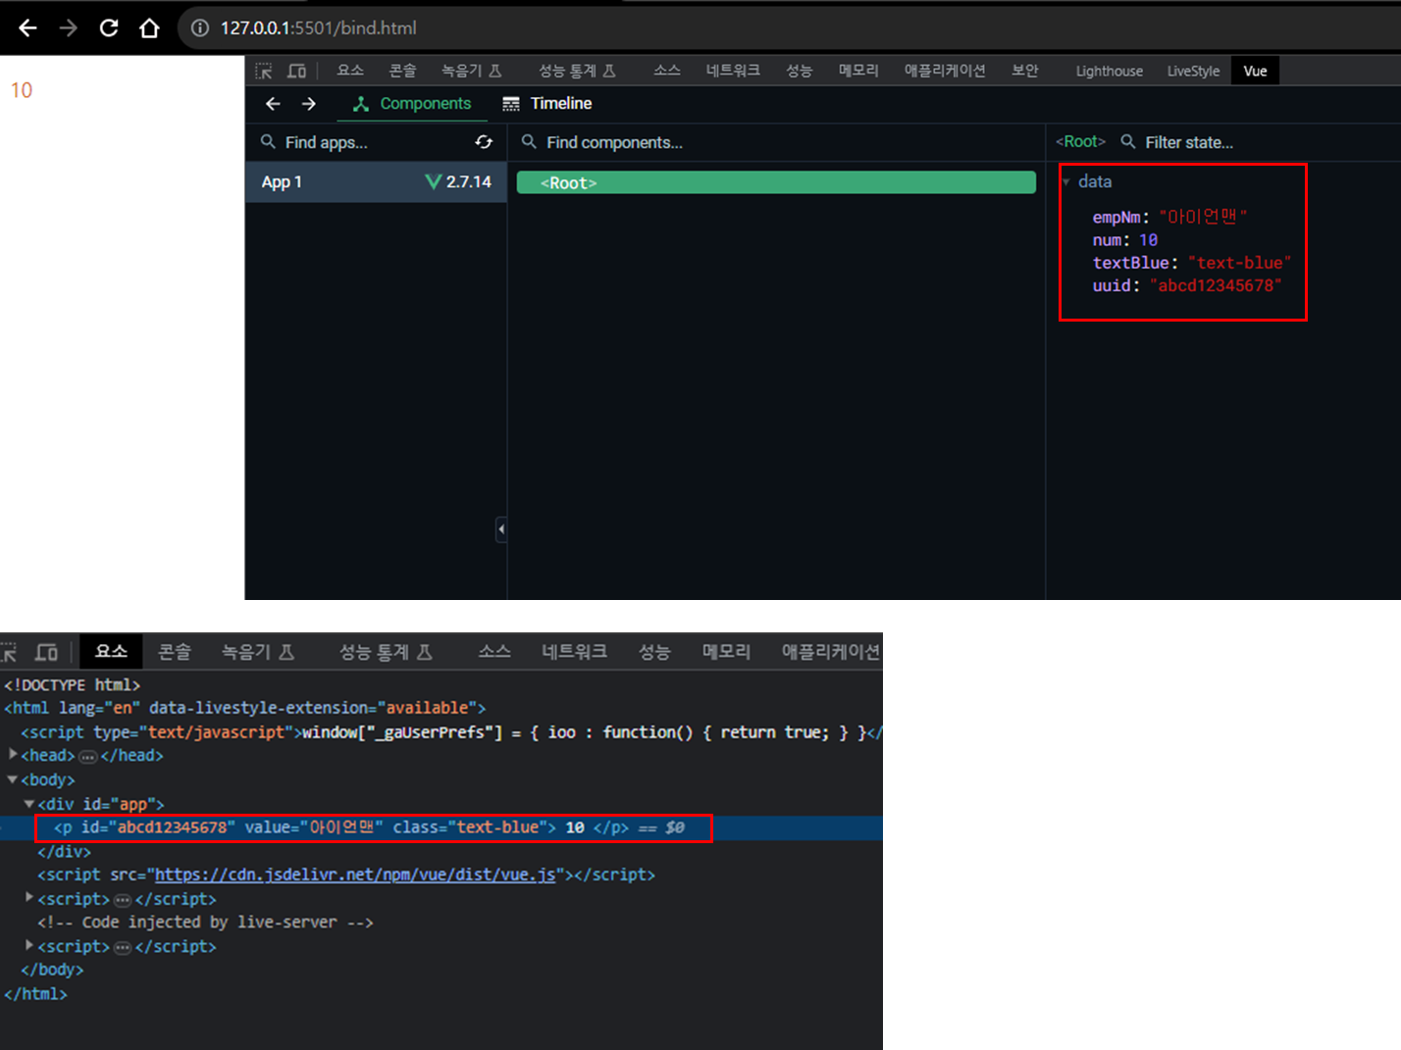Screen dimensions: 1401x1050
Task: Collapse the div id app node
Action: (29, 804)
